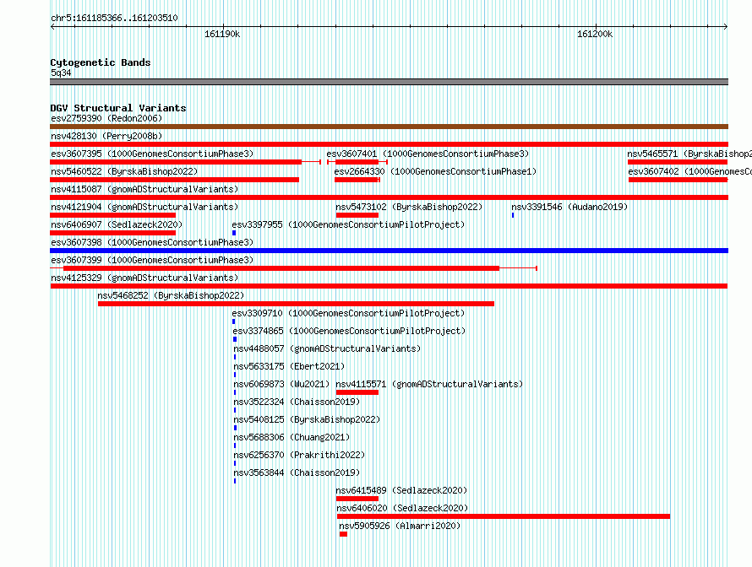Open nsv5905926 (Almarri2020) label
The height and width of the screenshot is (567, 752).
tap(400, 526)
